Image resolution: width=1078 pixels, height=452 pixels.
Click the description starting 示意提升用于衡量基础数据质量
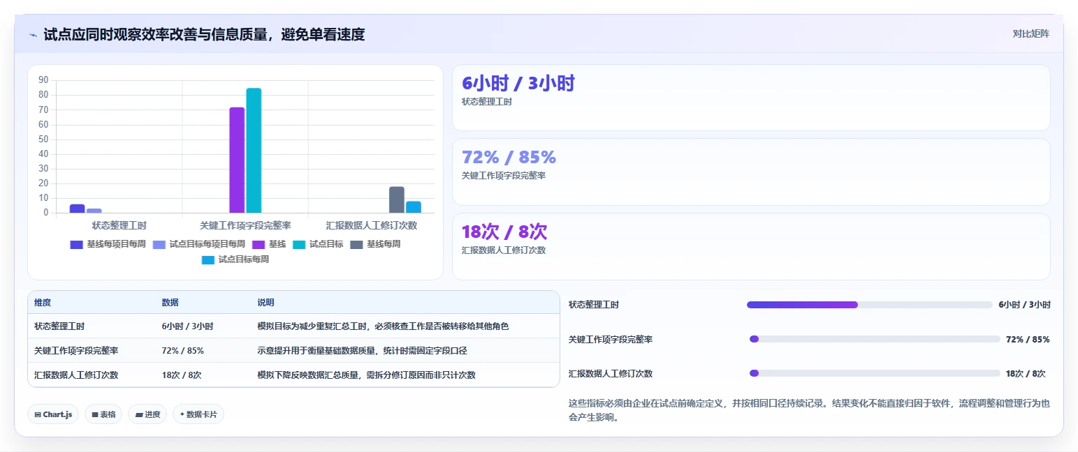[362, 351]
